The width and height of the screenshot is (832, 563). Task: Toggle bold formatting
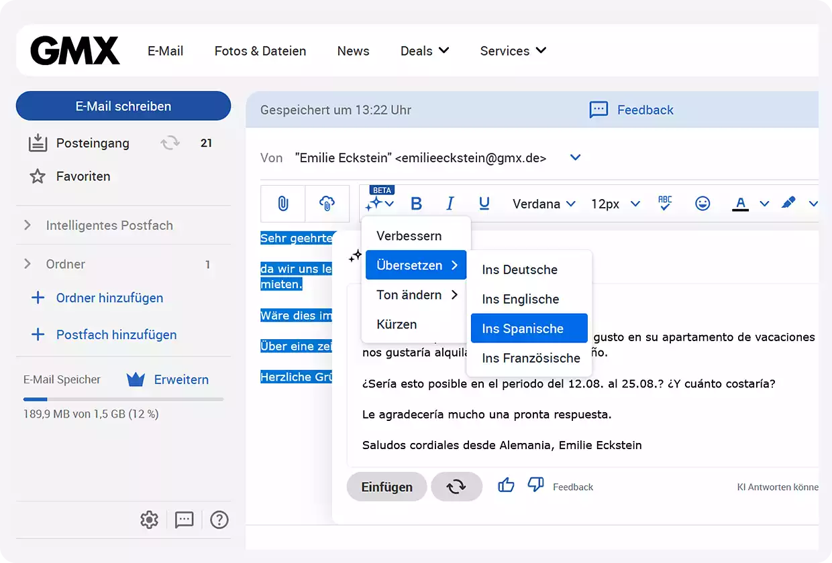point(416,204)
